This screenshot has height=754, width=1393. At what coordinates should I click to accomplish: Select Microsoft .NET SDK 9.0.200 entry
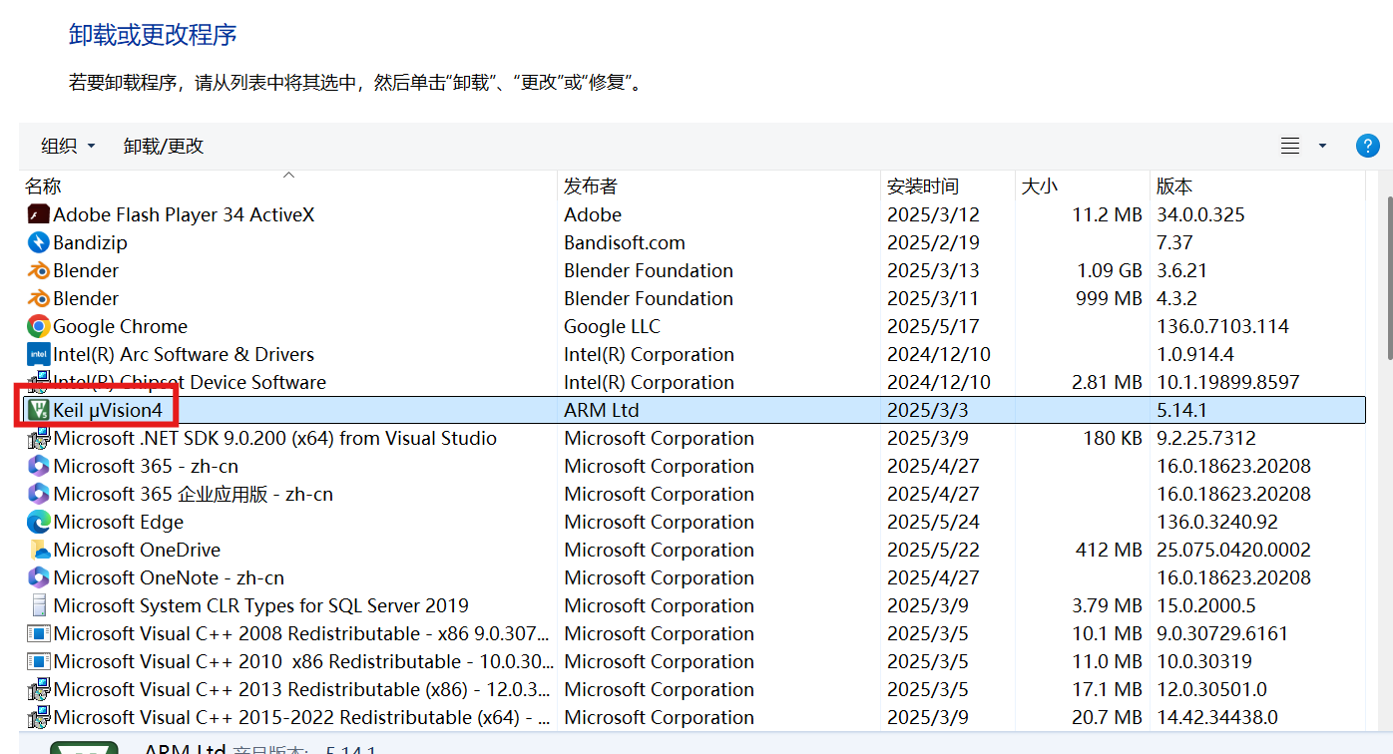274,438
